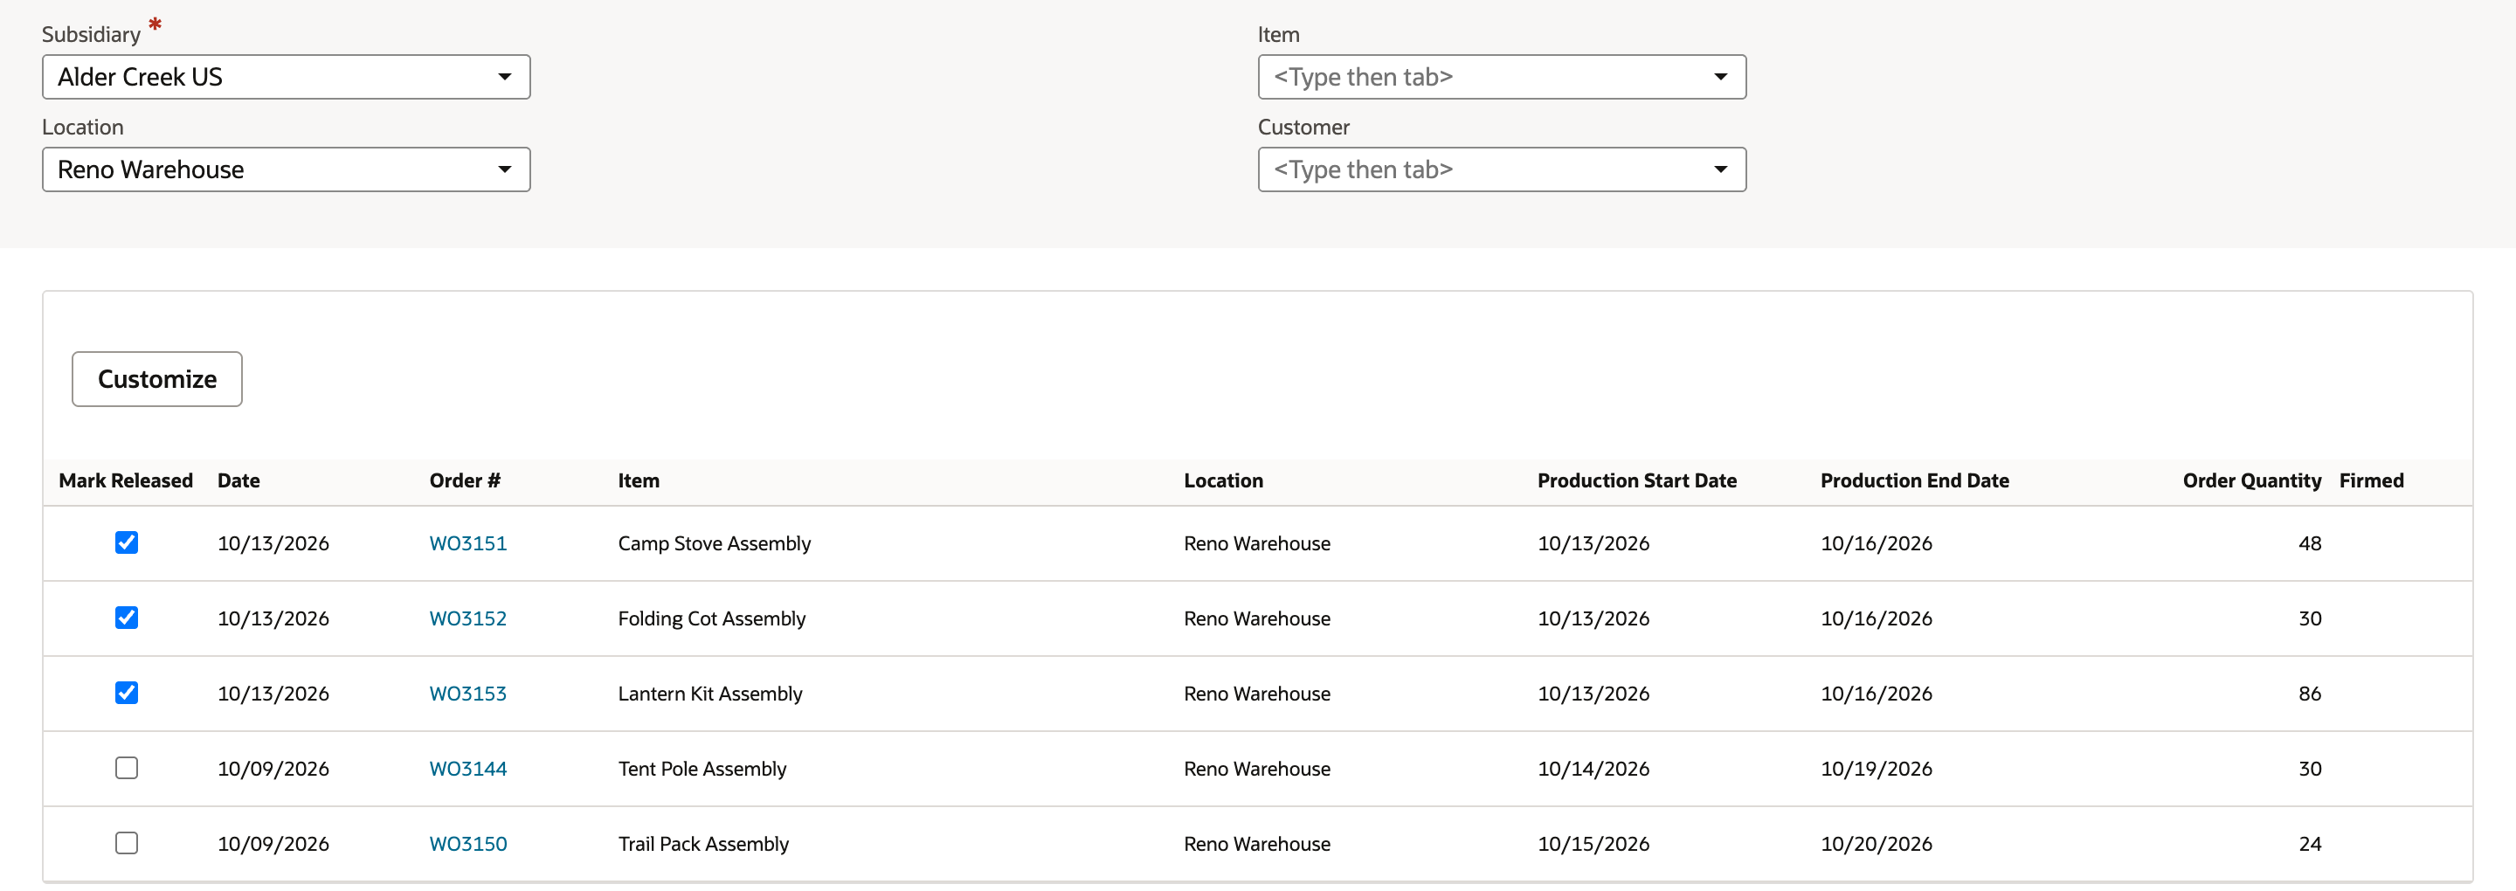This screenshot has height=891, width=2516.
Task: Open work order WO3153 link
Action: [468, 694]
